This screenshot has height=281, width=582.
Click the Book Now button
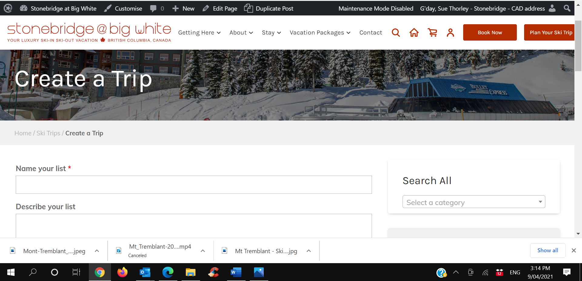[490, 32]
